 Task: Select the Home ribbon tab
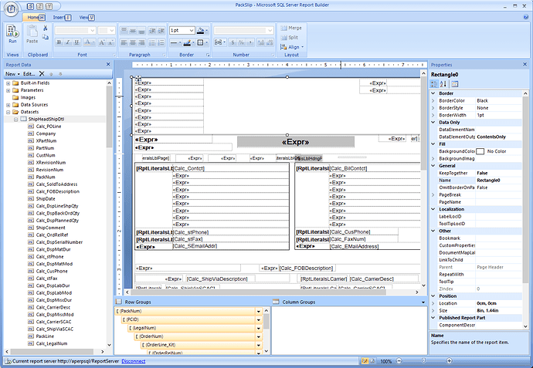[x=35, y=17]
